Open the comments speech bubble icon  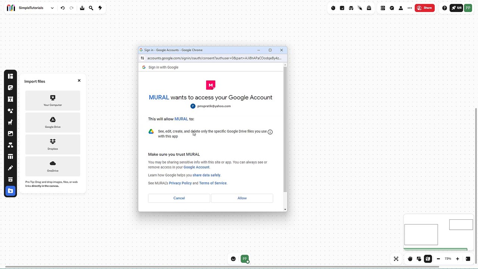pyautogui.click(x=392, y=8)
